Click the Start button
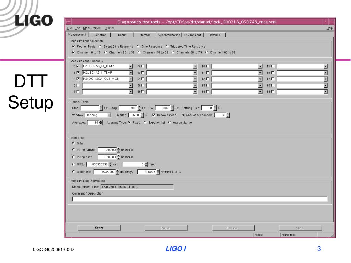The width and height of the screenshot is (351, 263). (99, 228)
